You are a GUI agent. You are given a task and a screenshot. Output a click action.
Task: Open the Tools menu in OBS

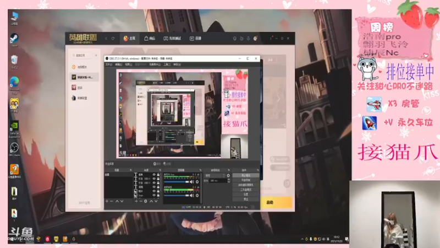[x=167, y=64]
